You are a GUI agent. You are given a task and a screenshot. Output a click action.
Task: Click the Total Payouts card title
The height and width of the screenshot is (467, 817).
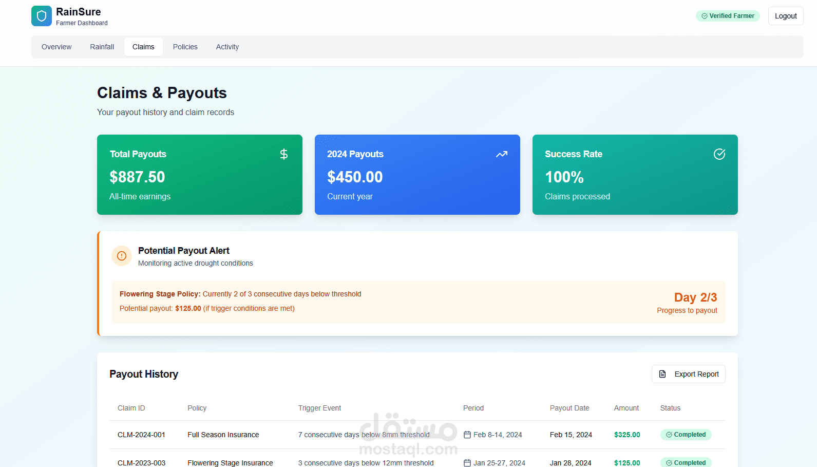[x=138, y=154]
